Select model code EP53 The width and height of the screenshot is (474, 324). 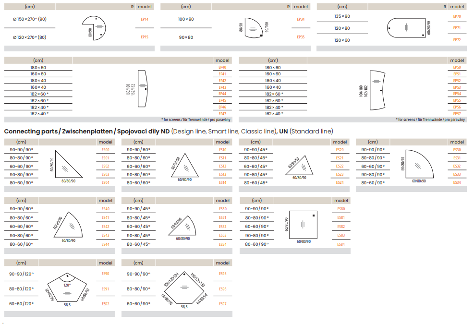coord(457,87)
